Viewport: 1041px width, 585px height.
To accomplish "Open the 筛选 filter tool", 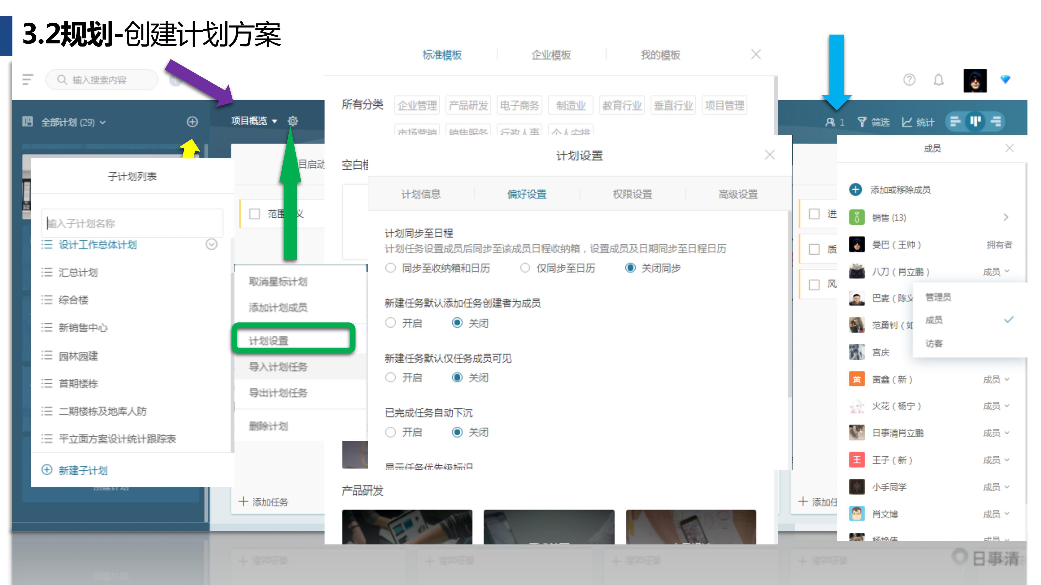I will point(873,122).
